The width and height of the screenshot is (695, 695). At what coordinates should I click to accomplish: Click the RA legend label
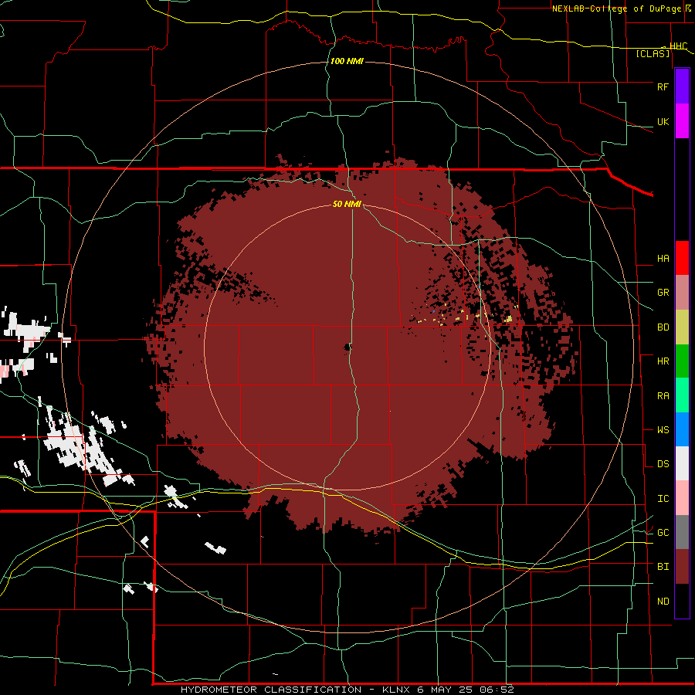pos(663,395)
